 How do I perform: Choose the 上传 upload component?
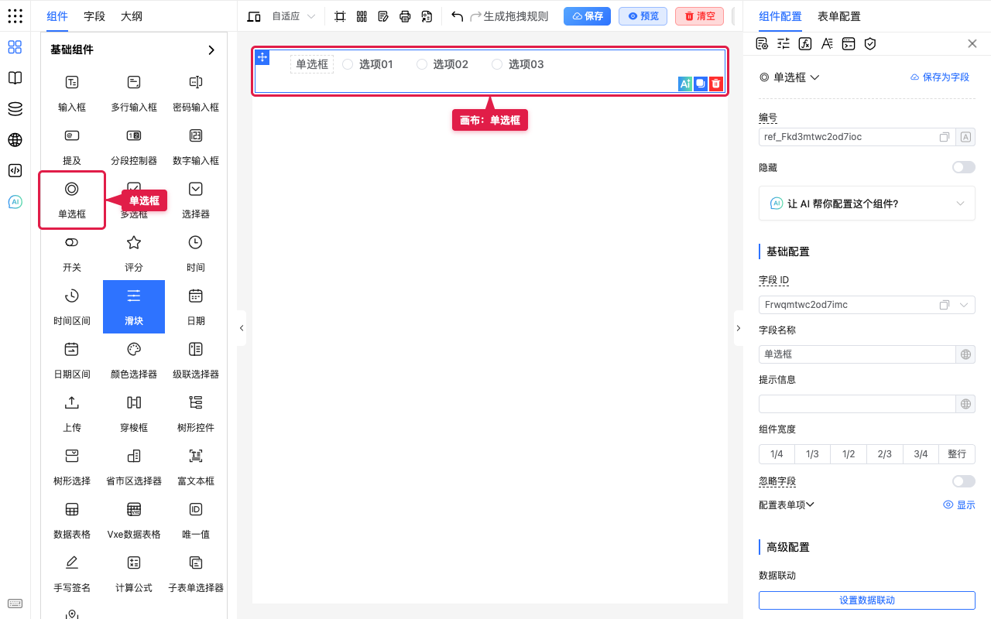72,413
